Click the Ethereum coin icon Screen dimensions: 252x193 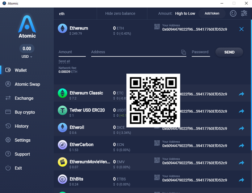pyautogui.click(x=63, y=28)
